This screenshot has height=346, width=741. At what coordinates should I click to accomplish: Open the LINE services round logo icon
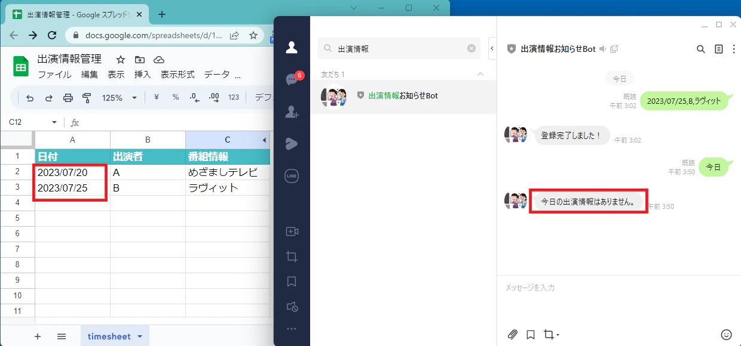[x=292, y=176]
